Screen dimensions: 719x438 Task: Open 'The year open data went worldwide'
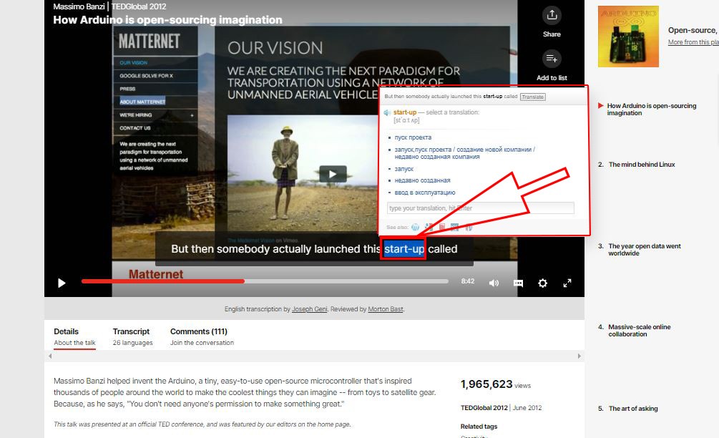[645, 250]
